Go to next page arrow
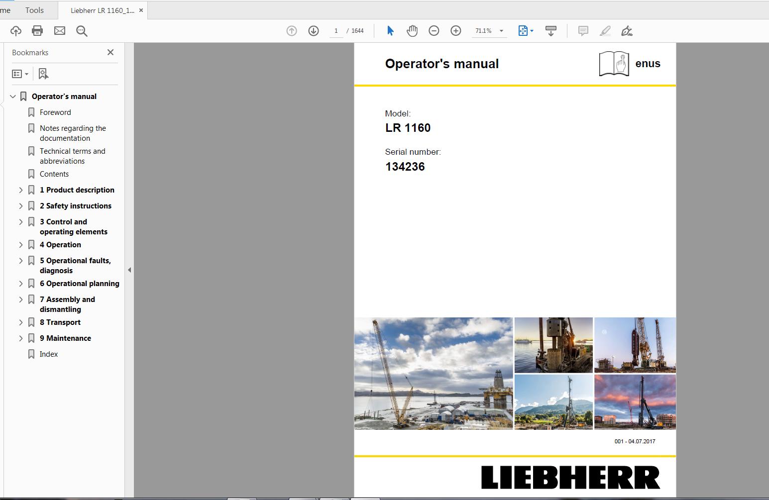Viewport: 769px width, 500px height. point(314,31)
